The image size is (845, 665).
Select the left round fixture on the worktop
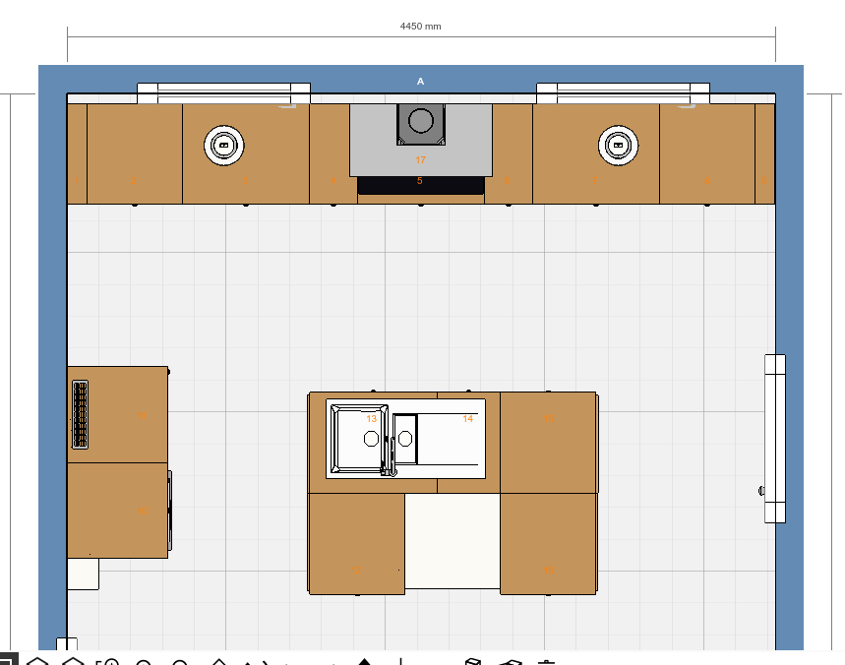point(223,146)
